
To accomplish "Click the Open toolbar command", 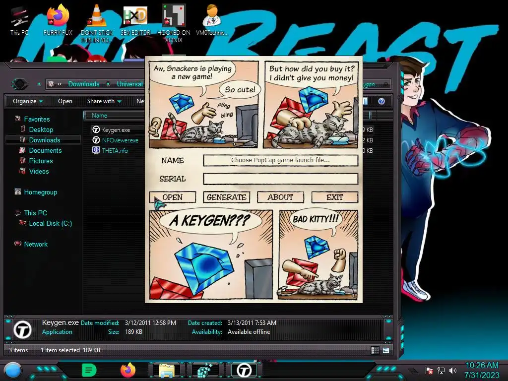I will coord(65,101).
